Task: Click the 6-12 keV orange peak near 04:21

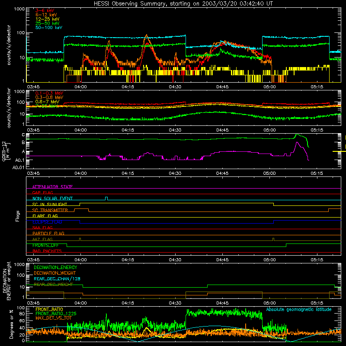Action: click(x=147, y=35)
